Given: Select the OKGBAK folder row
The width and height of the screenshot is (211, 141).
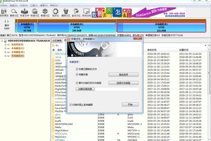Looking at the screenshot, I should point(129,140).
